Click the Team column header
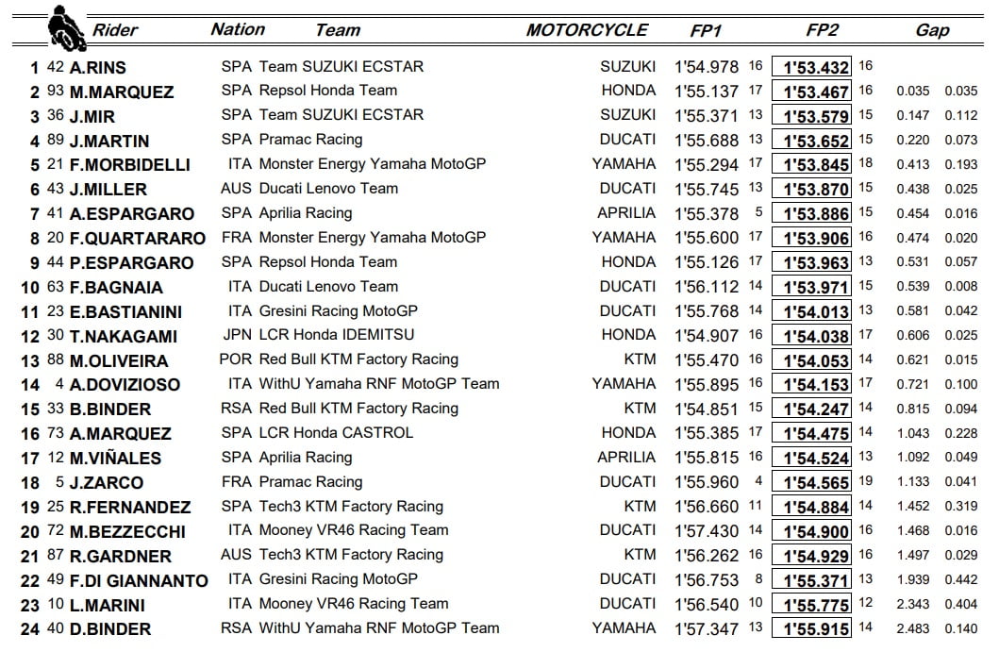 point(338,30)
